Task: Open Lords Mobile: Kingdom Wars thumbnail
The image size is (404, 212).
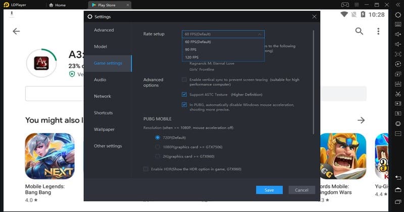Action: 343,156
